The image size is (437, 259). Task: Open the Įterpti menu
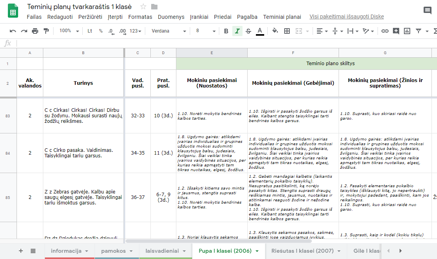point(115,17)
